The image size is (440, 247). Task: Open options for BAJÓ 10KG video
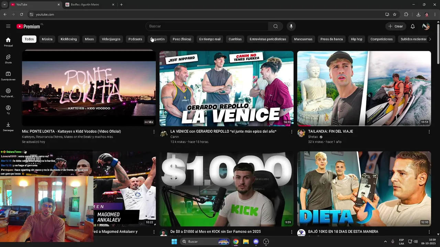(429, 232)
